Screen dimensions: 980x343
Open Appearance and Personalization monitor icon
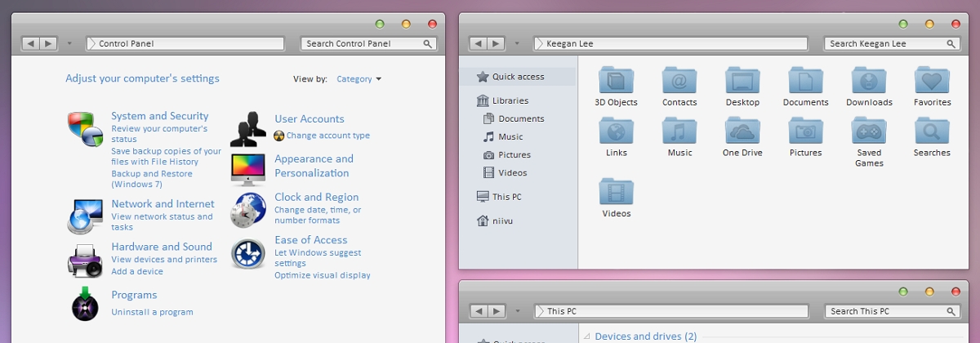coord(248,170)
